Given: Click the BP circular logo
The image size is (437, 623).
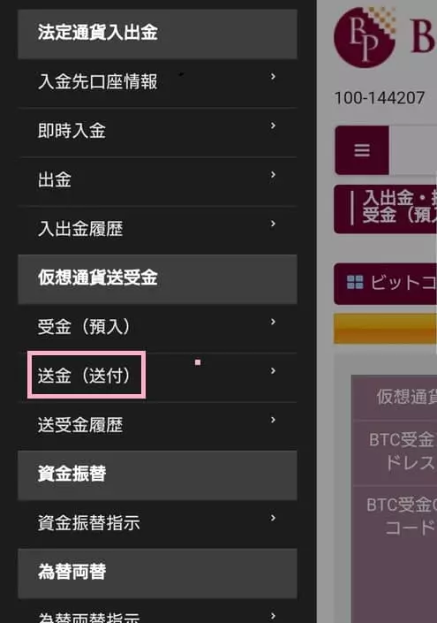Looking at the screenshot, I should point(365,37).
